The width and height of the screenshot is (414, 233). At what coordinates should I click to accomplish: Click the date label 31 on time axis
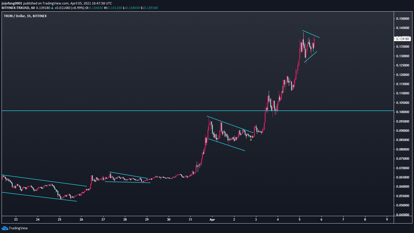pyautogui.click(x=190, y=220)
